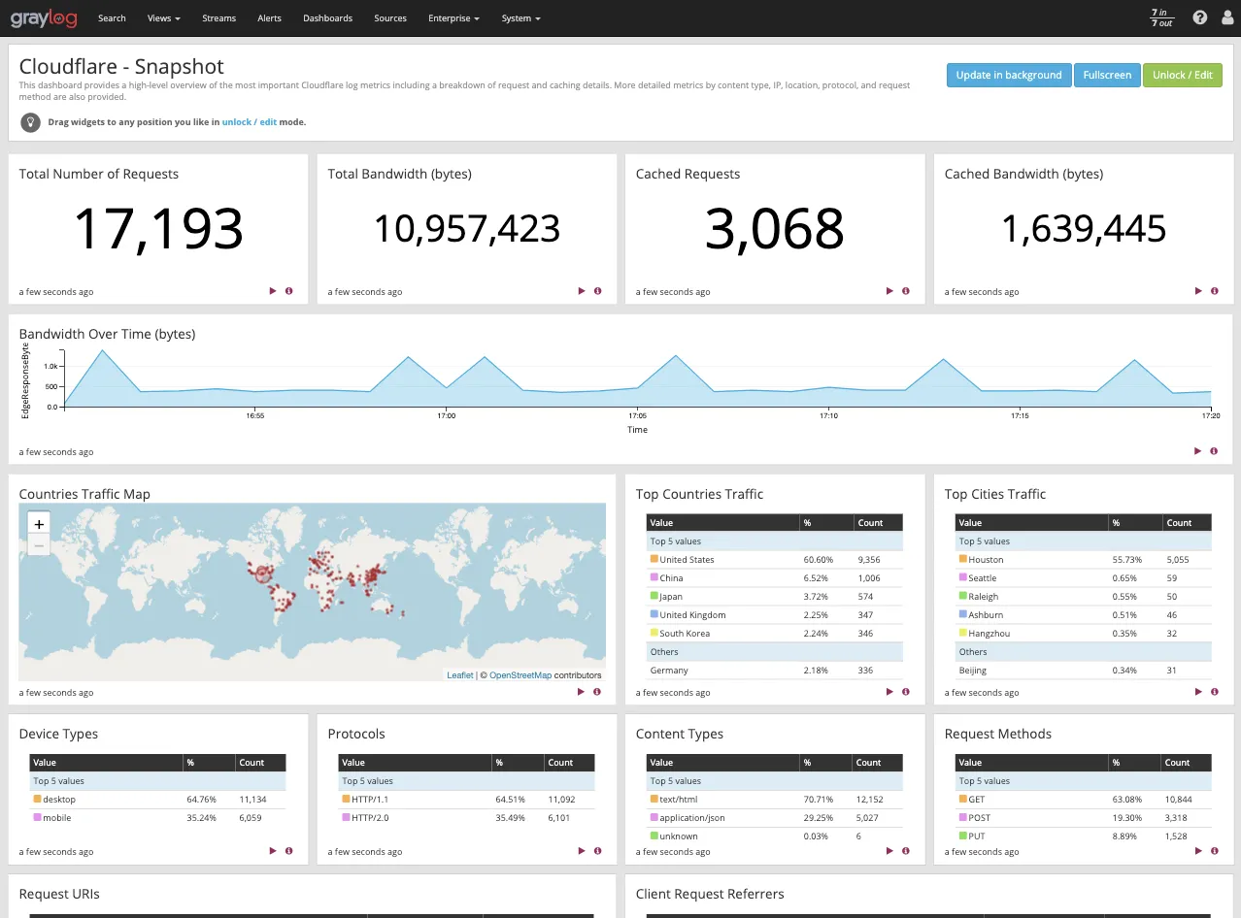Open help via the question mark icon

coord(1199,17)
